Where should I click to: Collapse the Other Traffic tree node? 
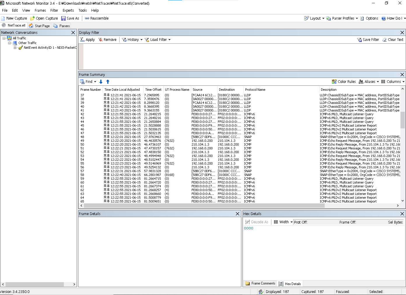9,43
